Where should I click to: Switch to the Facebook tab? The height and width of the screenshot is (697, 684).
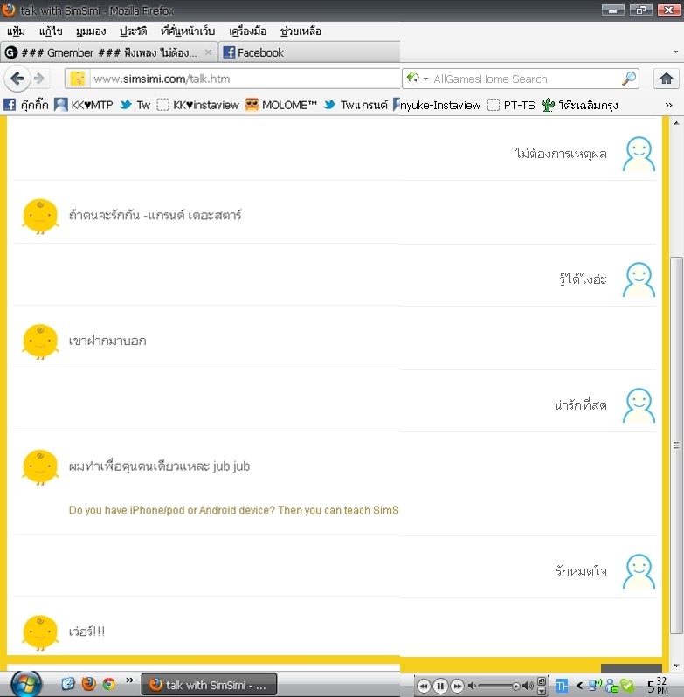click(309, 52)
